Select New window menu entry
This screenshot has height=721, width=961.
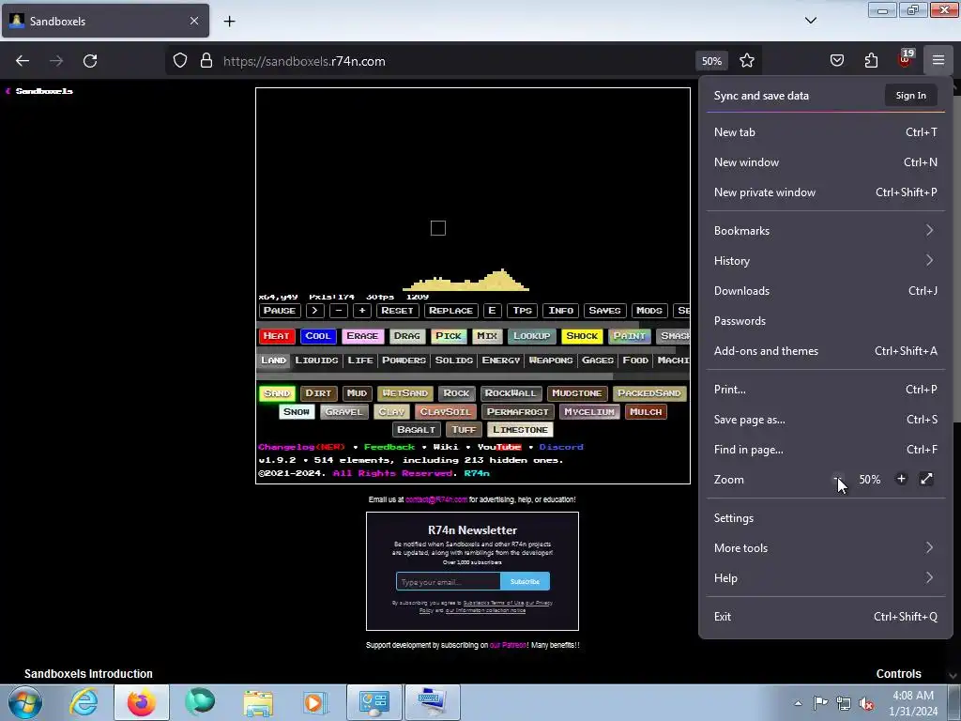tap(826, 161)
